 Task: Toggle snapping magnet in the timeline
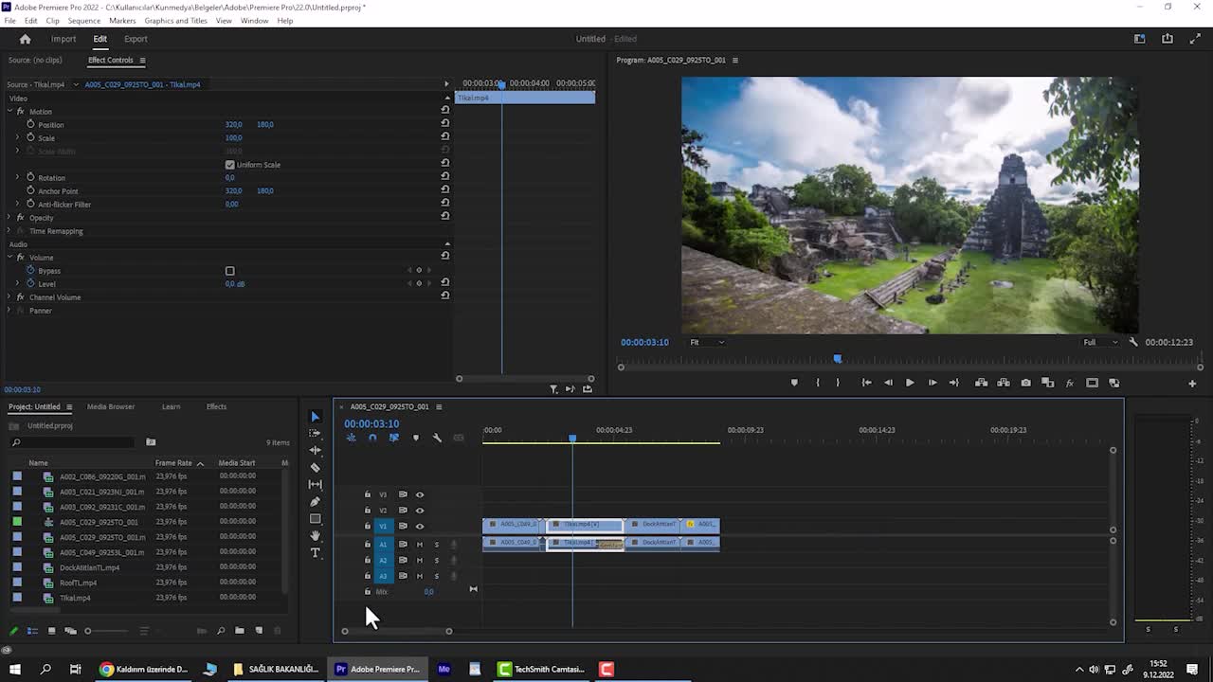pyautogui.click(x=372, y=438)
